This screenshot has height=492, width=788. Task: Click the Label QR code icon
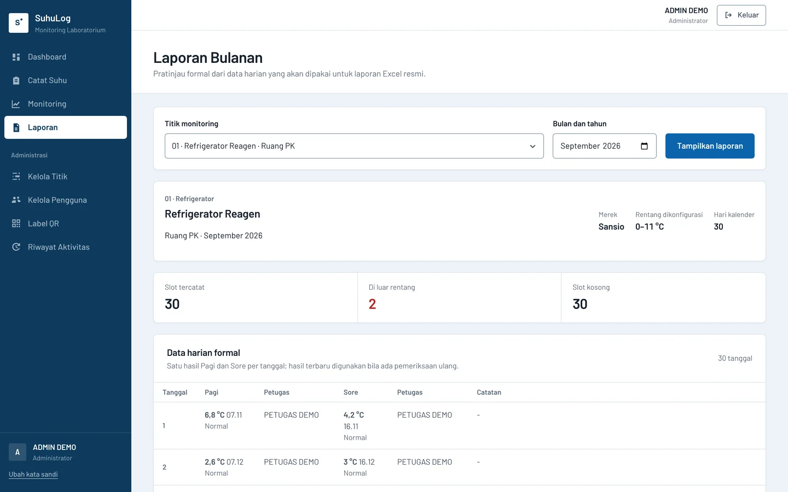click(16, 224)
